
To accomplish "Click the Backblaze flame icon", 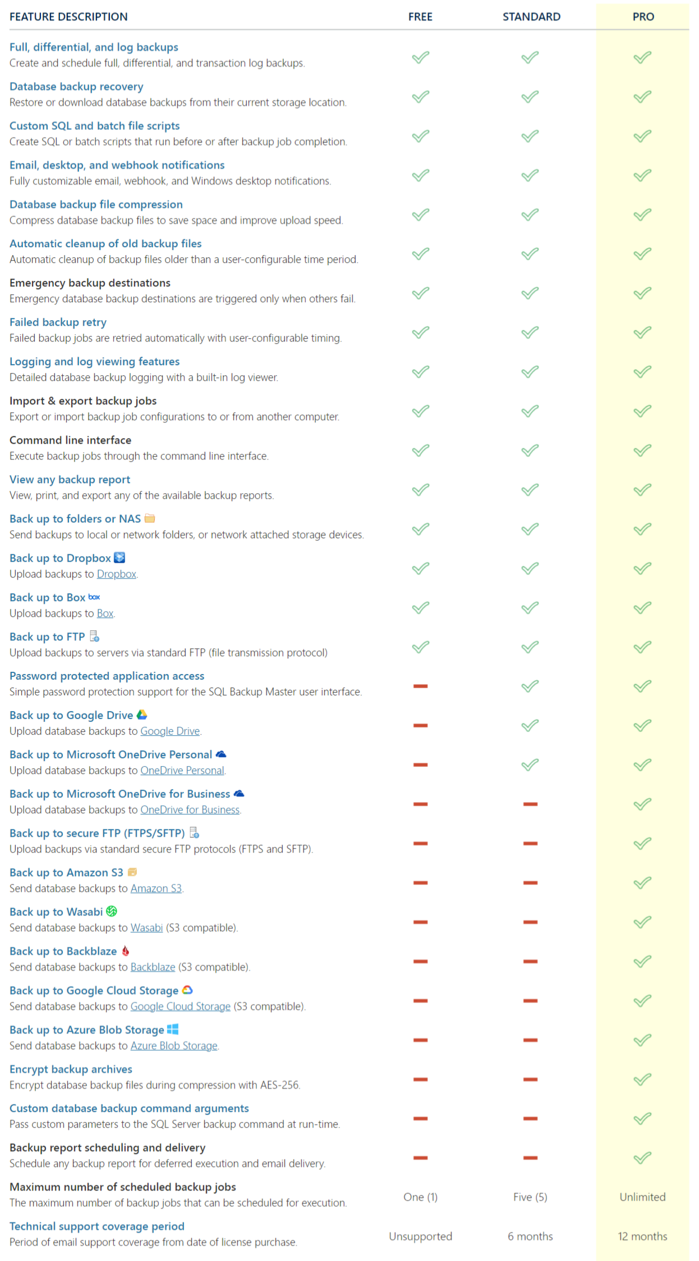I will [126, 951].
